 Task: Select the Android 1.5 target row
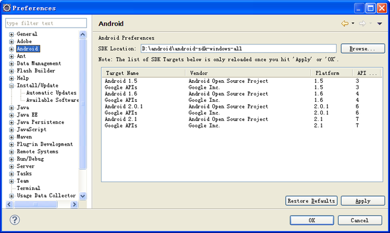tap(242, 81)
